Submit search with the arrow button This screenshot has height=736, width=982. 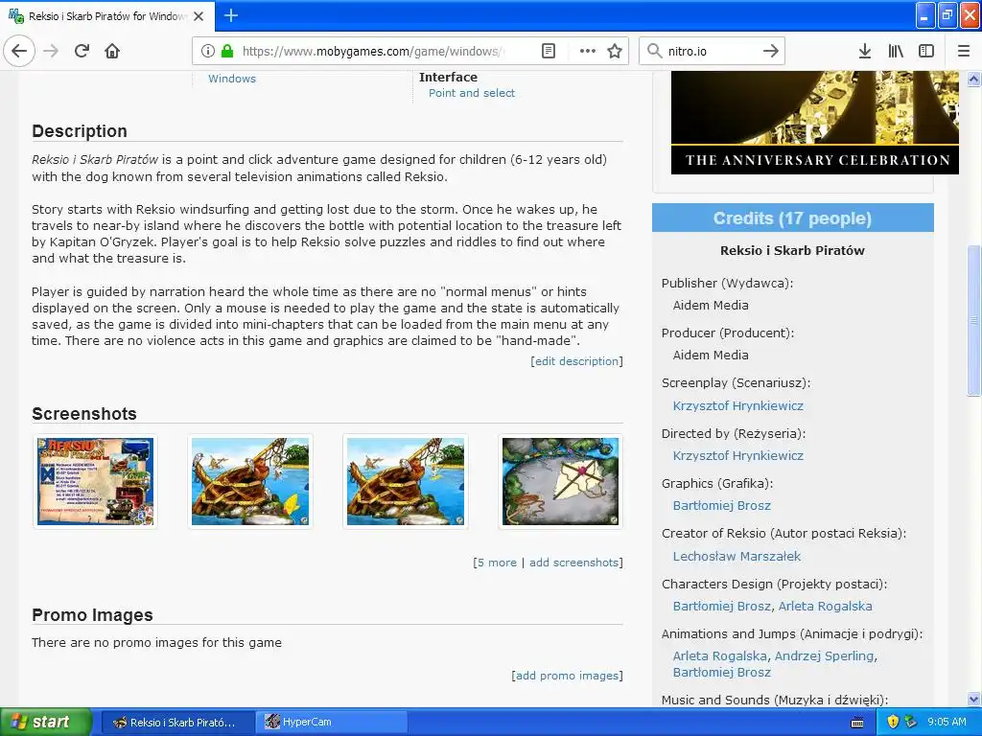click(x=771, y=51)
